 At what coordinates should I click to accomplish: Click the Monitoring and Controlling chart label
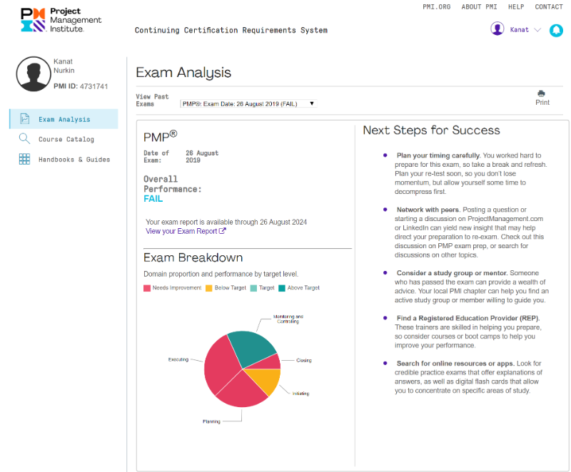(x=288, y=319)
